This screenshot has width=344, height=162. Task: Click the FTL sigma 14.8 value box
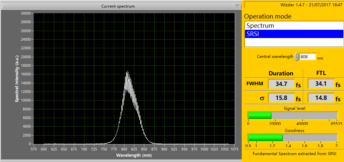pos(320,98)
